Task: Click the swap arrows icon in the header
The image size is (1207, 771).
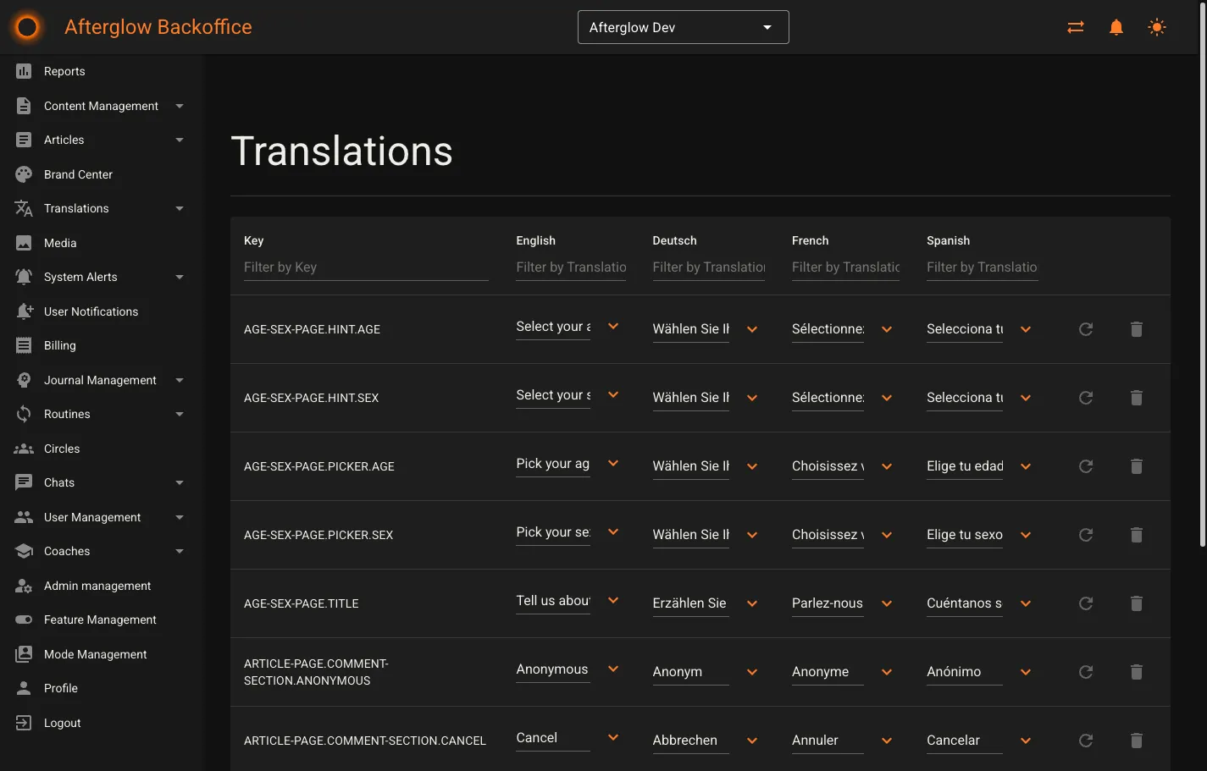Action: pos(1075,26)
